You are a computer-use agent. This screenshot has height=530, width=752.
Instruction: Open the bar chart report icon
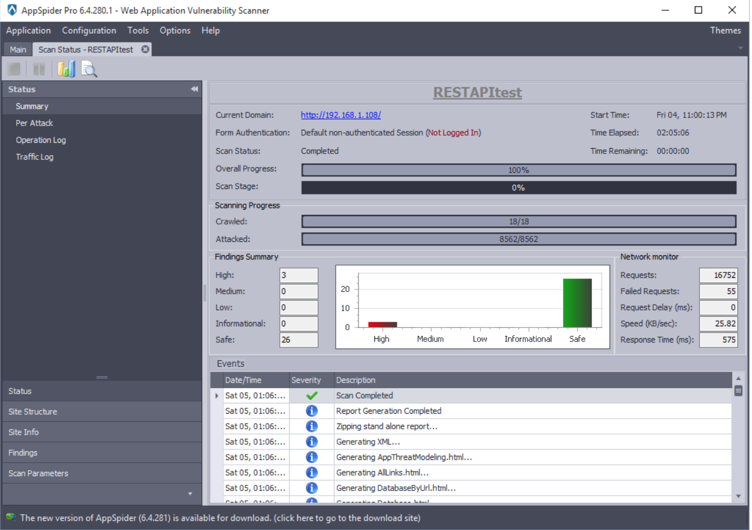point(66,69)
